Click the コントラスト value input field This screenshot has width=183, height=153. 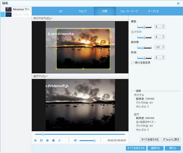[x=158, y=37]
